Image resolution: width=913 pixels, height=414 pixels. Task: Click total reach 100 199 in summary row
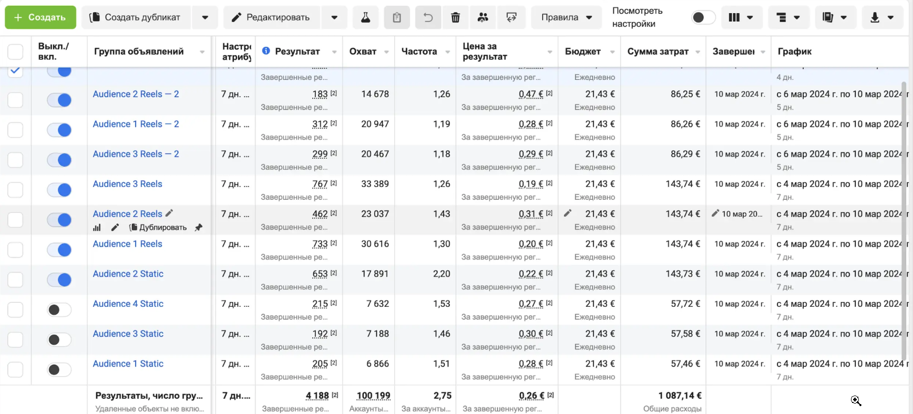point(373,396)
